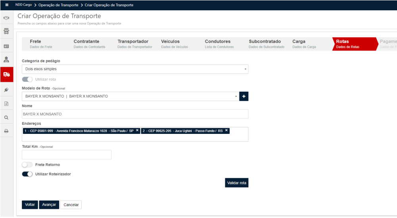Enable the Frete Retorno toggle
397x218 pixels.
click(x=27, y=165)
